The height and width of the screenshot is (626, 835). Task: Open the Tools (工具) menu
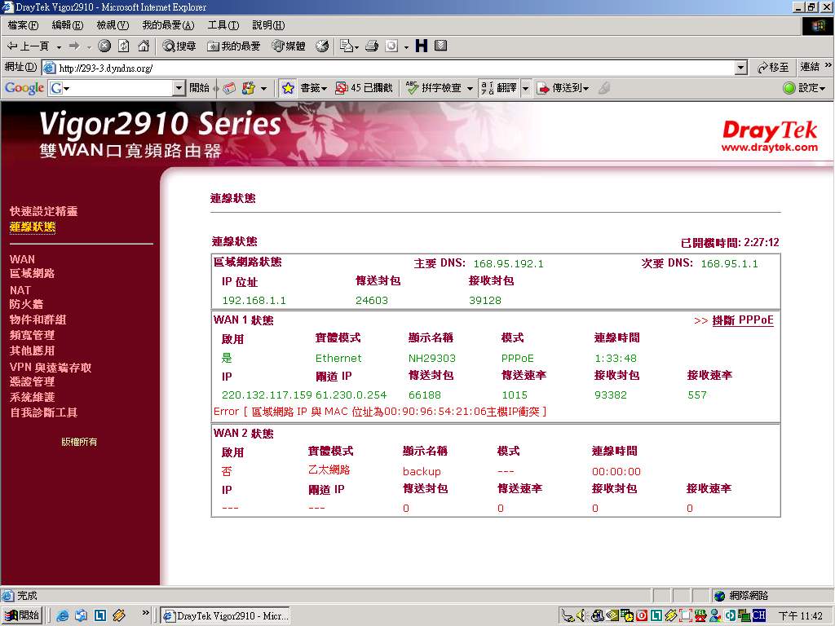click(223, 25)
